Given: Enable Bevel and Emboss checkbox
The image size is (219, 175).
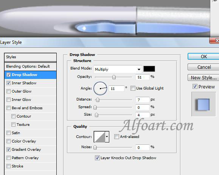Looking at the screenshot, I should (x=8, y=108).
